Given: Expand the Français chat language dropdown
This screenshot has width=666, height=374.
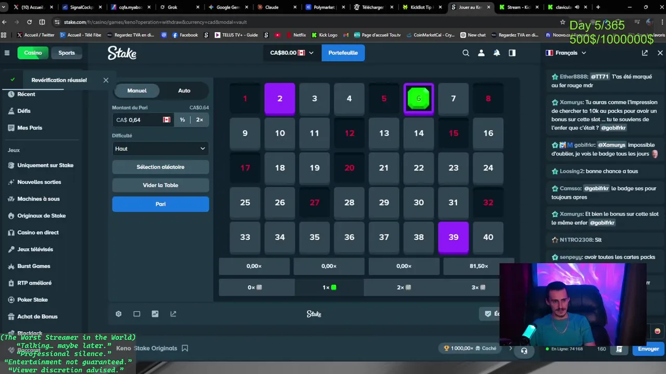Looking at the screenshot, I should [x=566, y=52].
